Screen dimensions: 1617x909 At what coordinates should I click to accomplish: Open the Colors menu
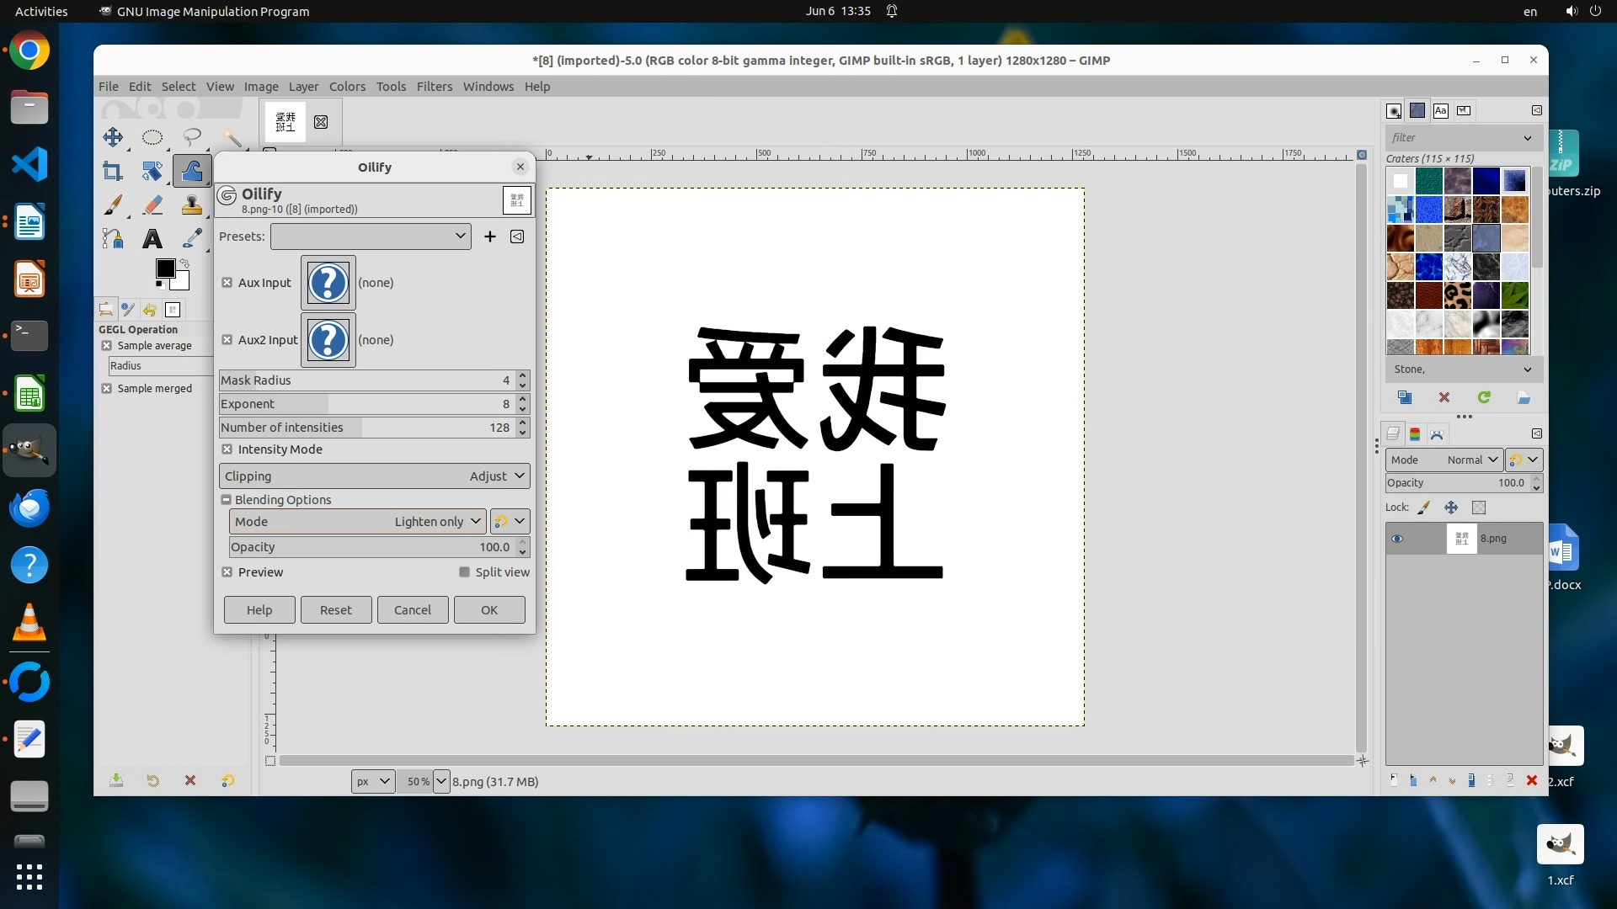[347, 87]
